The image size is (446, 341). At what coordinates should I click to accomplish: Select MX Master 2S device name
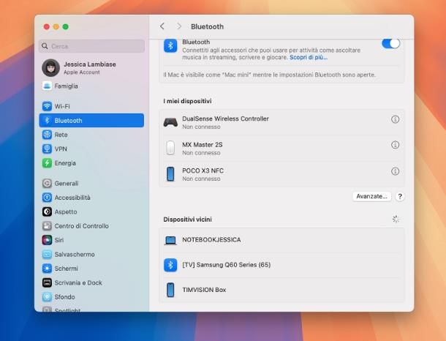coord(203,145)
